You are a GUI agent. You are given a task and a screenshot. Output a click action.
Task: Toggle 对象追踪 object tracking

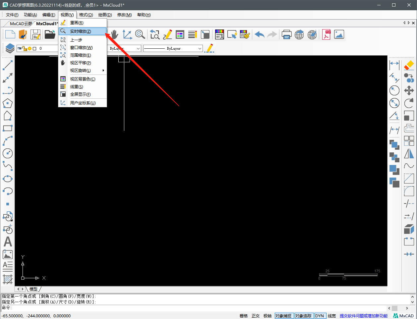[x=304, y=316]
